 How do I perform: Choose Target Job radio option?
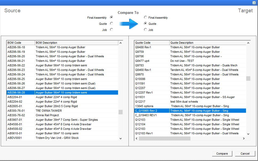(145, 30)
